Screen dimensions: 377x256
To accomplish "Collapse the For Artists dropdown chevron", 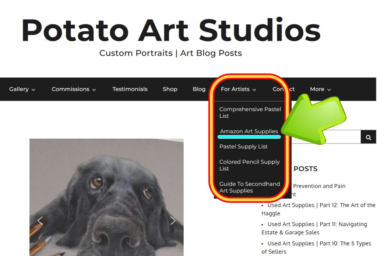I will point(254,90).
